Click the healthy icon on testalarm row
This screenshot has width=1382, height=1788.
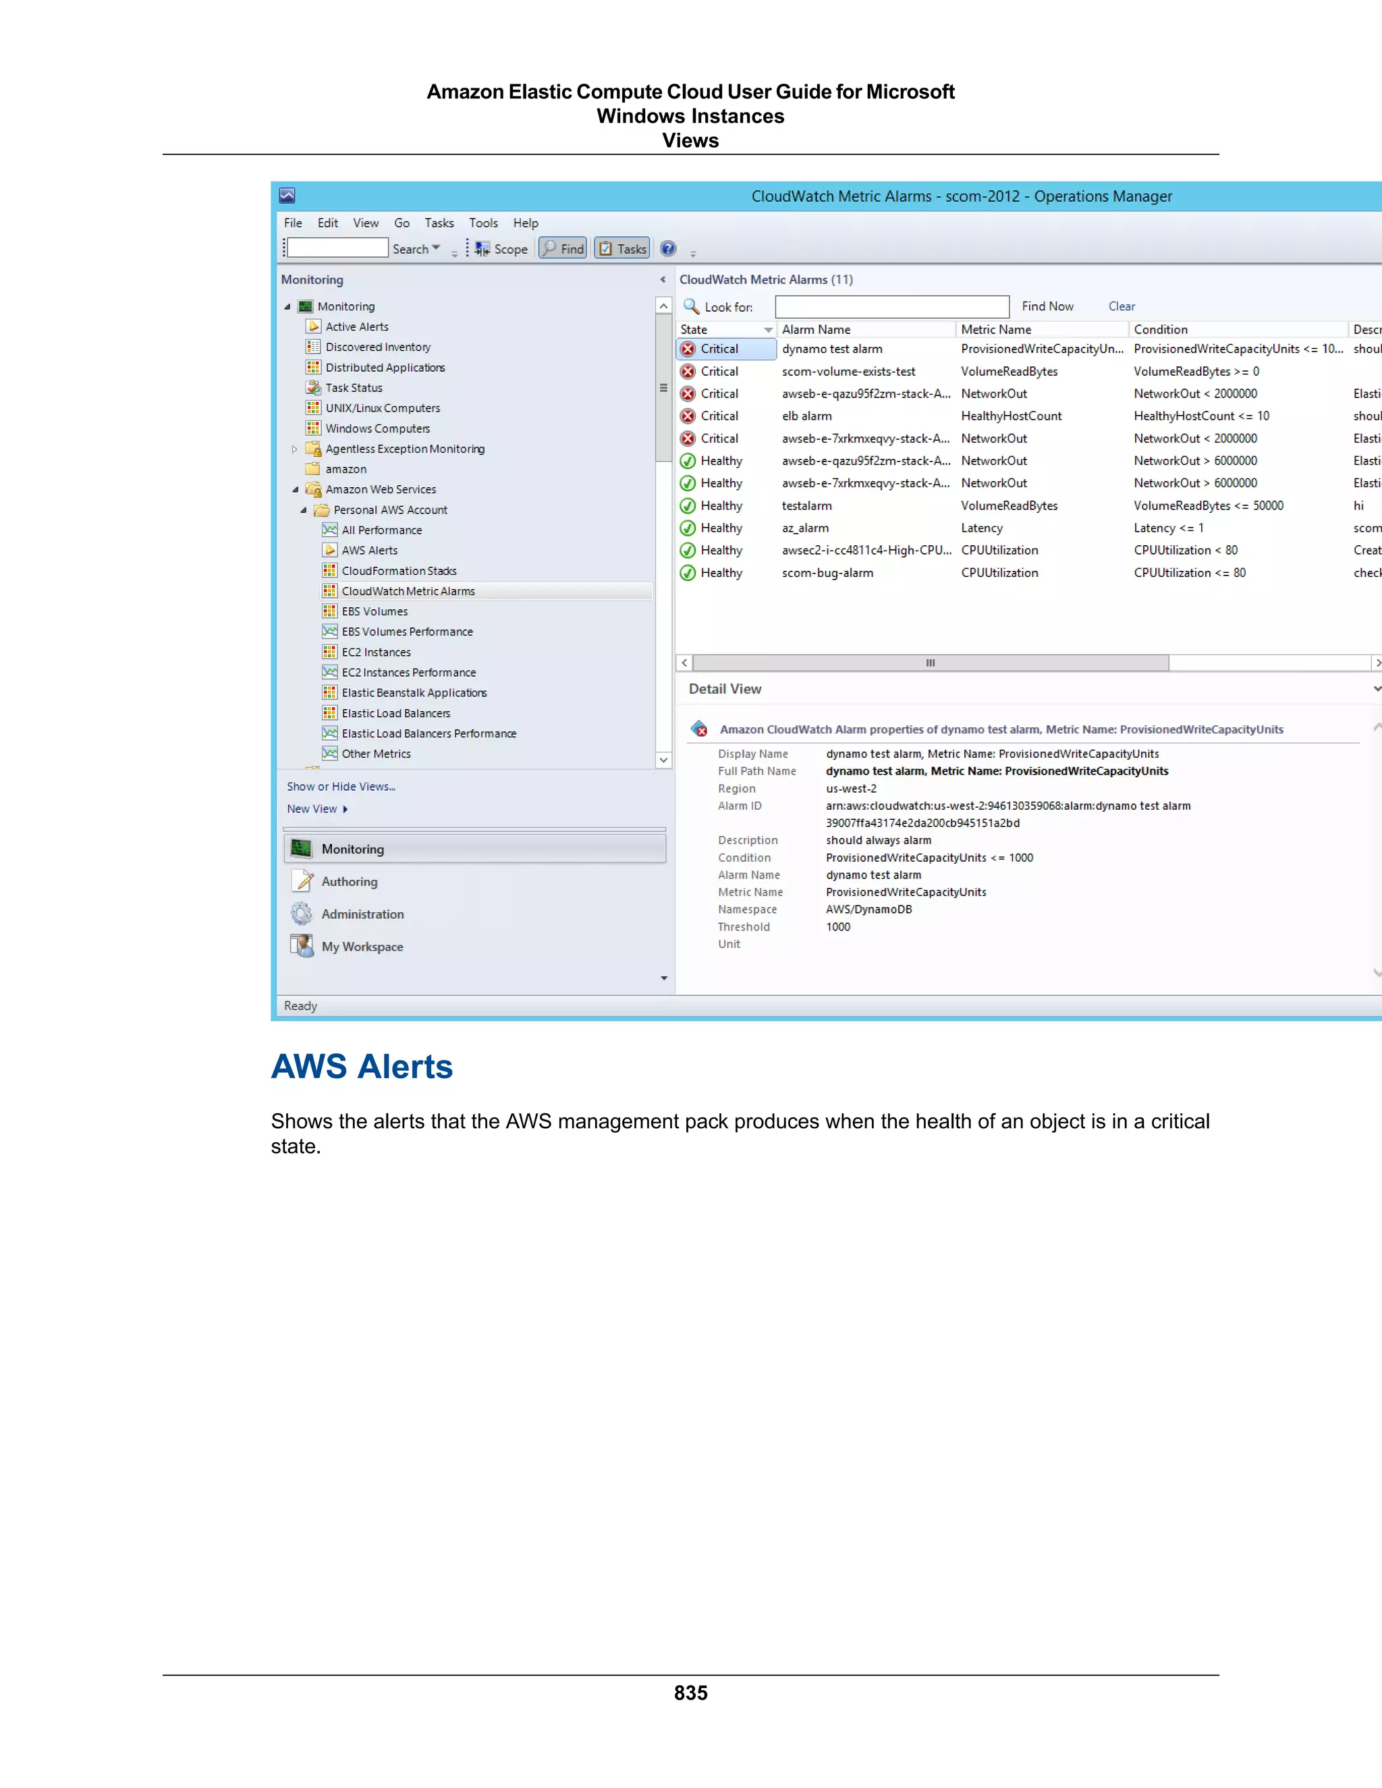pyautogui.click(x=688, y=506)
